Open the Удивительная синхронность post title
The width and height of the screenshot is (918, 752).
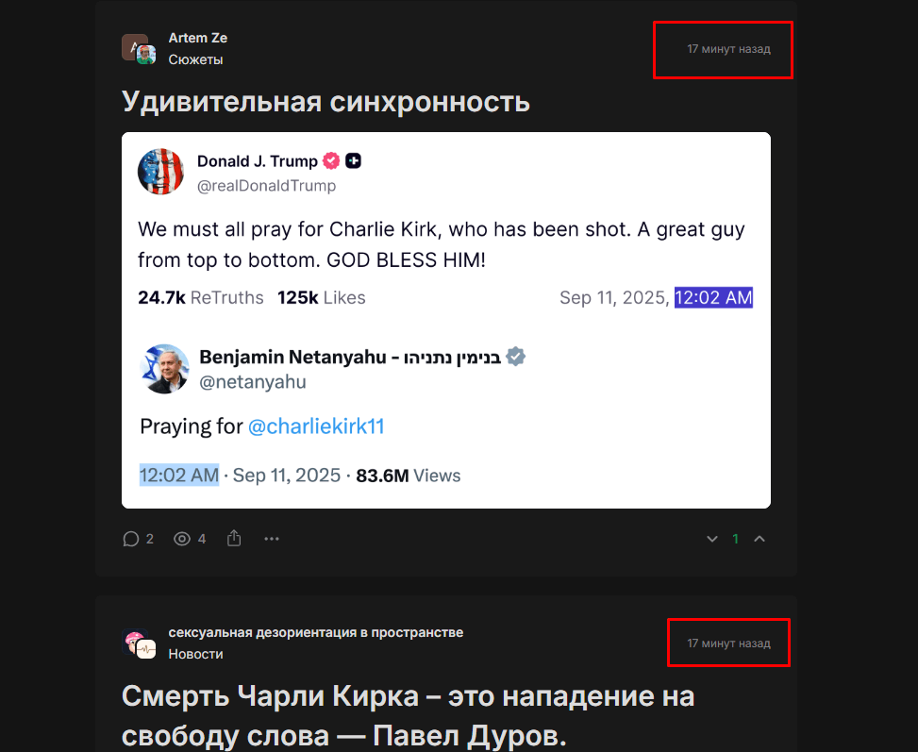325,101
